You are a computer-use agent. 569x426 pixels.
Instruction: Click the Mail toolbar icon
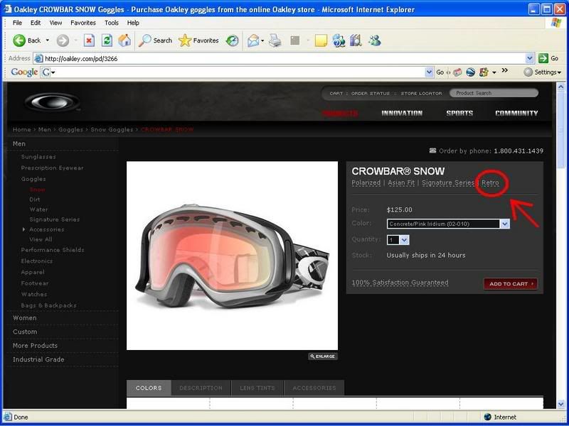[252, 40]
